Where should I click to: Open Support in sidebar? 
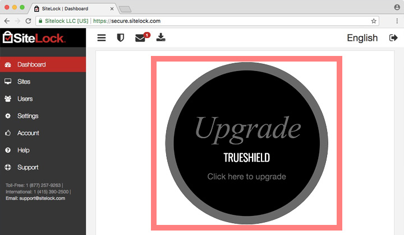point(43,167)
